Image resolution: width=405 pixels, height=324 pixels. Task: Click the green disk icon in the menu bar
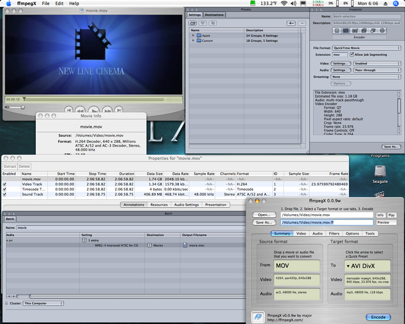pos(253,3)
